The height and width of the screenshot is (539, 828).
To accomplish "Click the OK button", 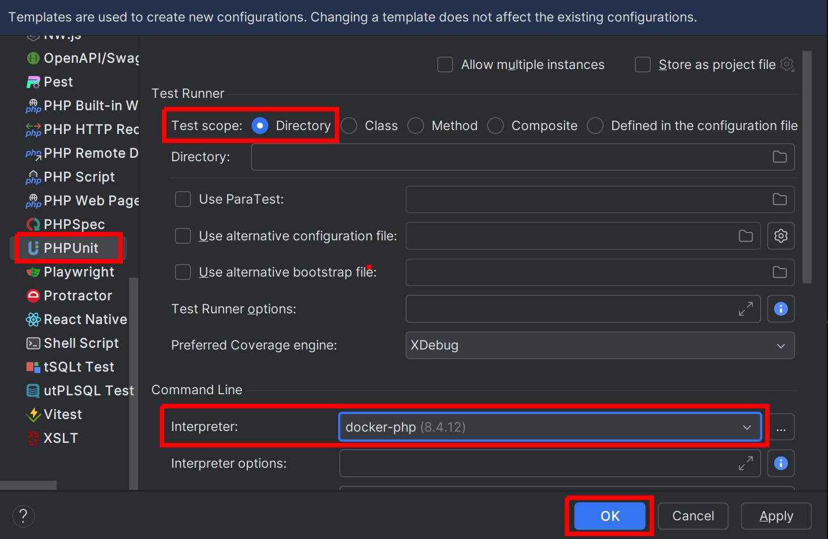I will (609, 516).
